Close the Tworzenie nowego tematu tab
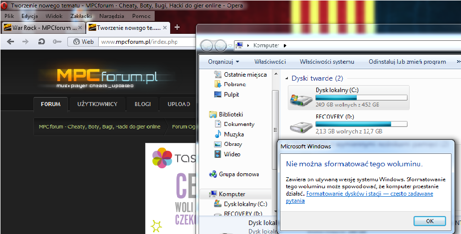461x234 pixels. [x=165, y=27]
